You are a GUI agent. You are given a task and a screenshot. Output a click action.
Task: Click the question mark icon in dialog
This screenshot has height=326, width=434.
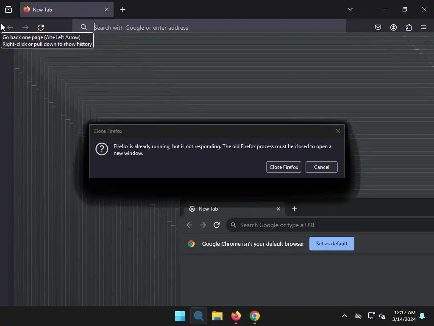point(102,149)
